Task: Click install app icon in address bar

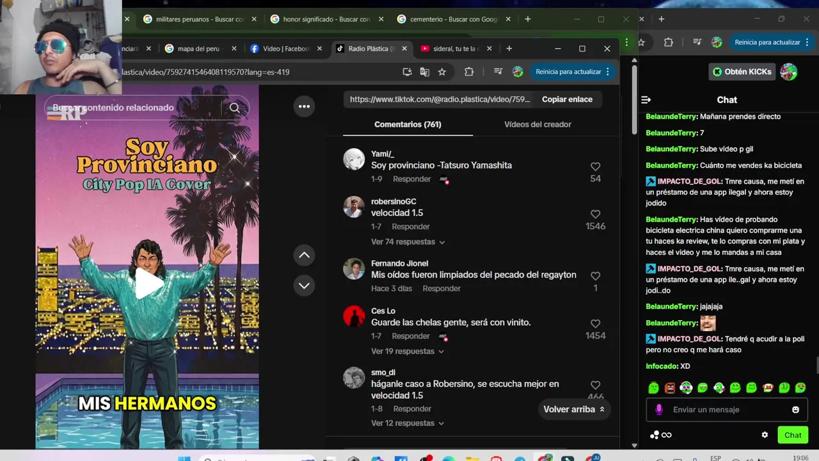Action: [407, 72]
